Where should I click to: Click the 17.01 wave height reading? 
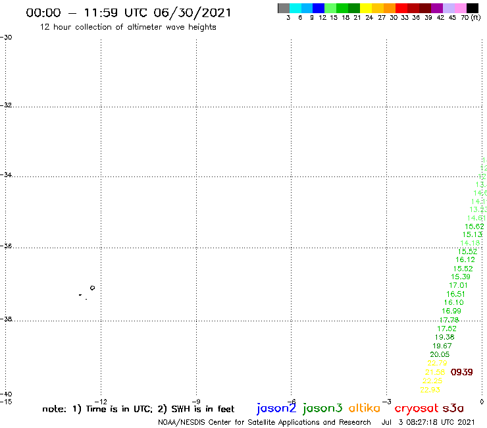point(458,285)
